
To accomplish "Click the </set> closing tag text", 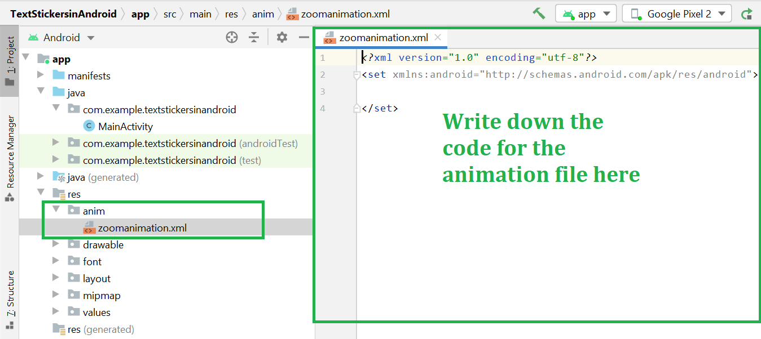I will point(380,108).
